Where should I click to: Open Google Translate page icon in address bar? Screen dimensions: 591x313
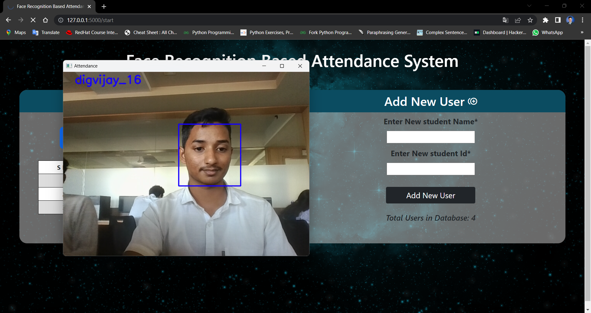click(505, 20)
